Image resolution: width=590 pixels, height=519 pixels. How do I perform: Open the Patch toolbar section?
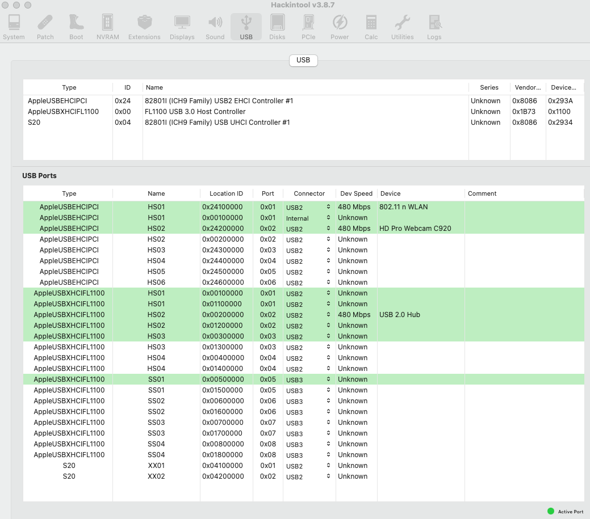click(45, 27)
